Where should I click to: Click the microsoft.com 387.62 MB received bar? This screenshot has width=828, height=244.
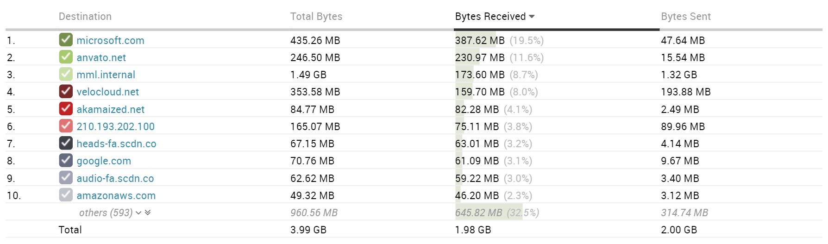(476, 40)
